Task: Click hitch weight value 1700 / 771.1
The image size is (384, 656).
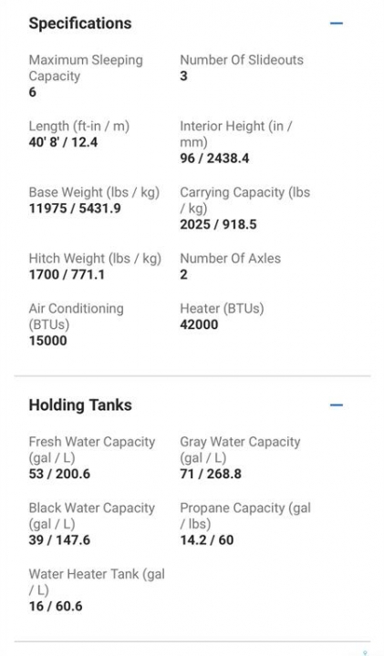Action: pyautogui.click(x=67, y=275)
